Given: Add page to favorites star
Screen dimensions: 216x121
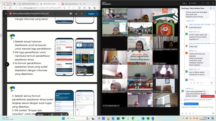Looking at the screenshot, I should coord(73,8).
